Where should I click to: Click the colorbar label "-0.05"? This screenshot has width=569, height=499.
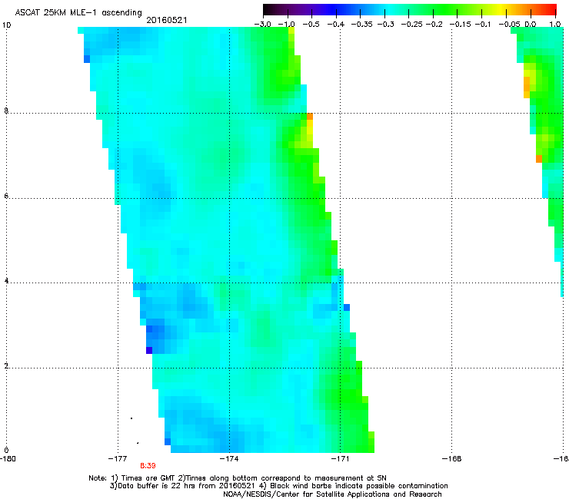[509, 25]
